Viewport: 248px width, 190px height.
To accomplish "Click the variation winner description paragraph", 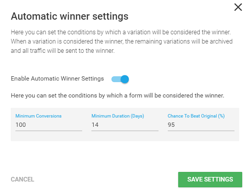I will click(121, 42).
